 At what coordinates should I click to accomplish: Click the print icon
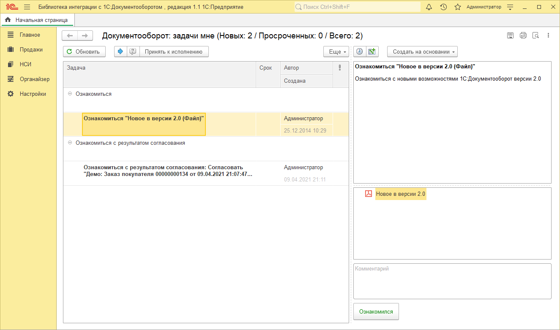click(523, 35)
